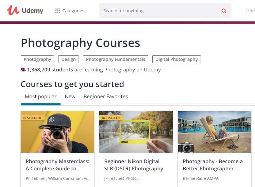The image size is (255, 187).
Task: Click the Udemy logo icon
Action: pyautogui.click(x=13, y=10)
